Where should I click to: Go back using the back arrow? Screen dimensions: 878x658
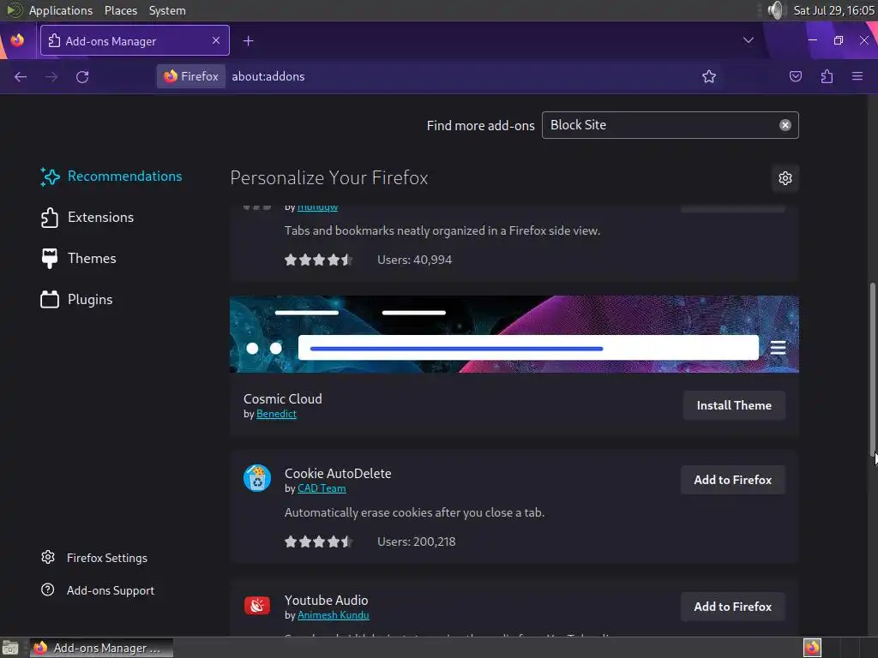coord(21,76)
